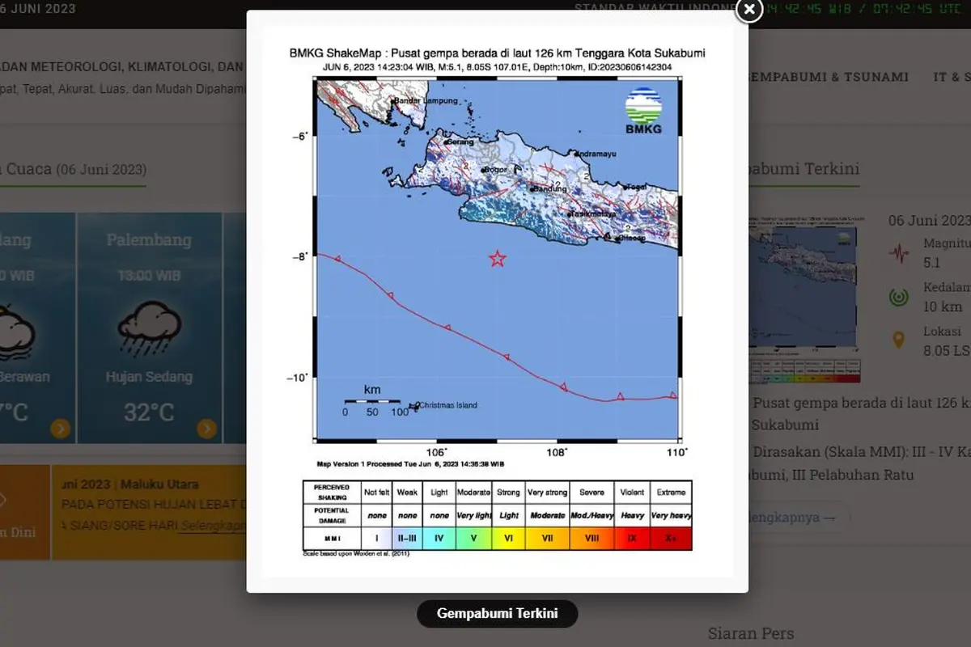Click the partly cloudy Berawan weather icon
The height and width of the screenshot is (647, 971).
click(x=16, y=332)
